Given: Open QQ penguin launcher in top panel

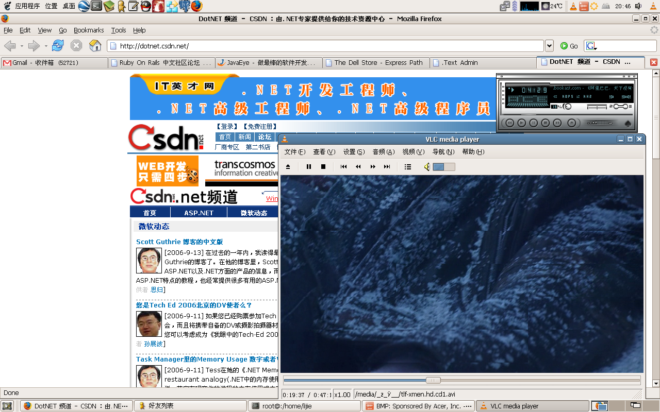Looking at the screenshot, I should tap(146, 6).
